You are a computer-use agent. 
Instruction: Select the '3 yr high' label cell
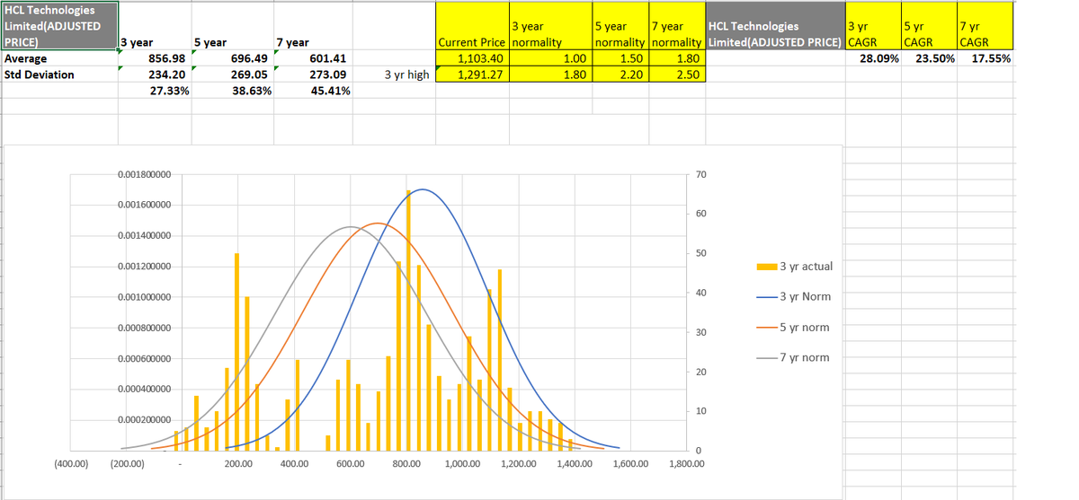tap(394, 75)
